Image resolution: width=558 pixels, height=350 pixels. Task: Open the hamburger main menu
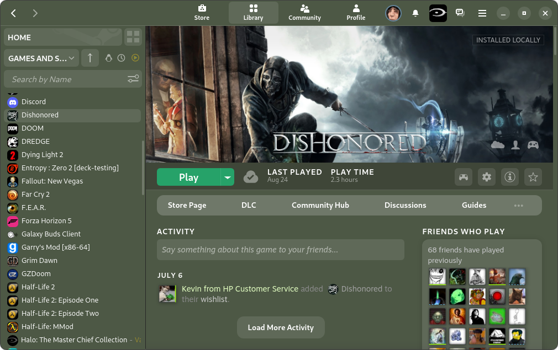[482, 13]
